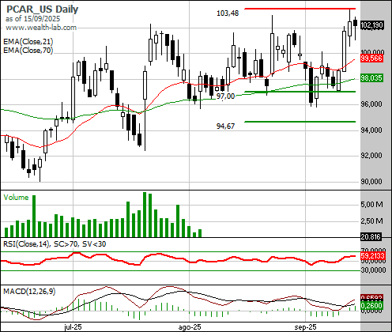Image resolution: width=392 pixels, height=332 pixels.
Task: Click the MACD(12,26,9) pane label
Action: point(29,292)
